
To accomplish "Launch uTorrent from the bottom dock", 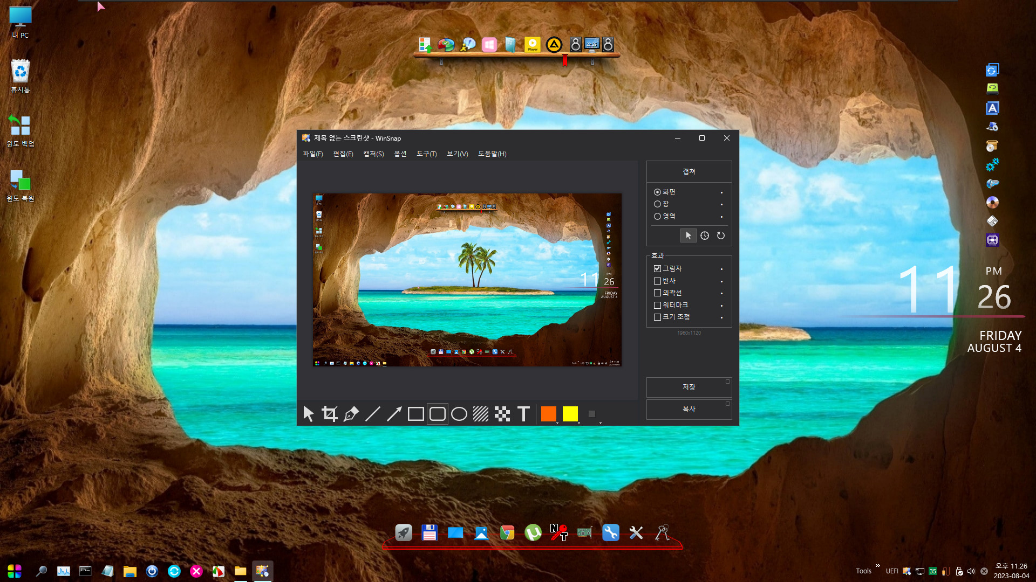I will tap(533, 532).
